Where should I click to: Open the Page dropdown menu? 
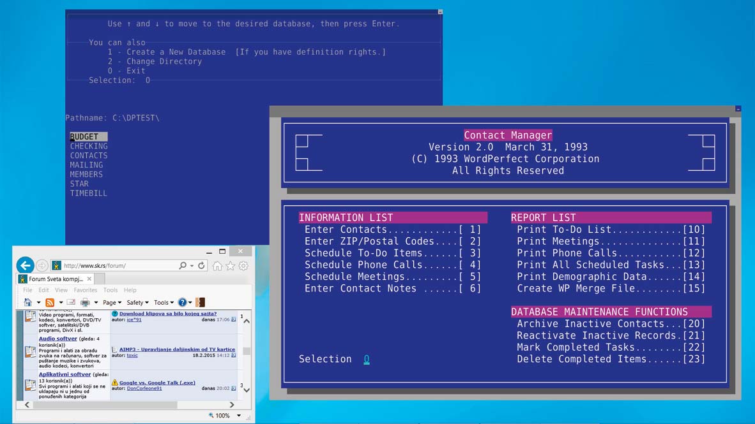tap(112, 302)
